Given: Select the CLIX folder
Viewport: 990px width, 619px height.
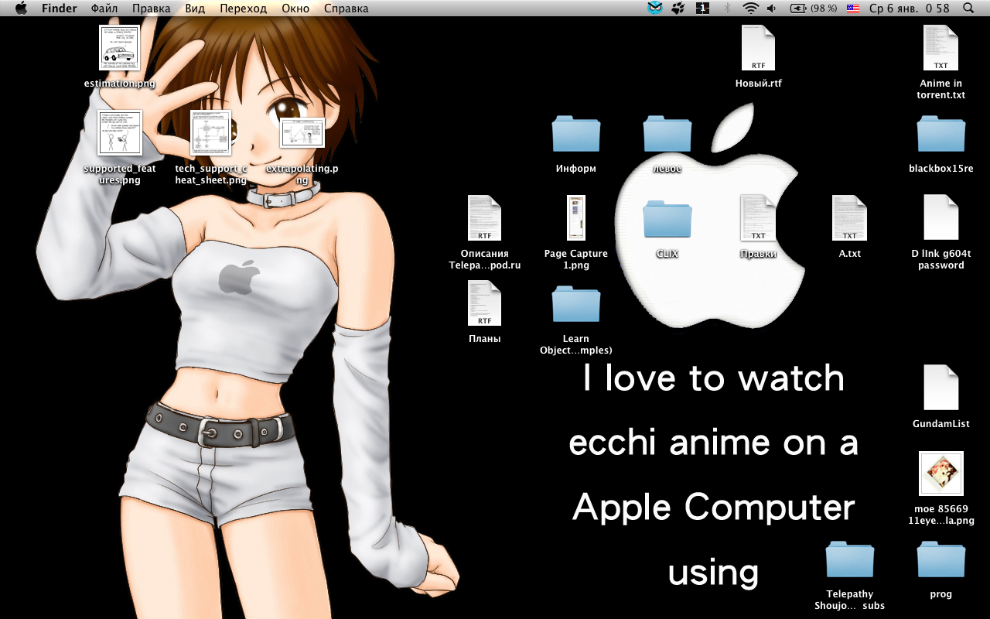Looking at the screenshot, I should (x=667, y=218).
